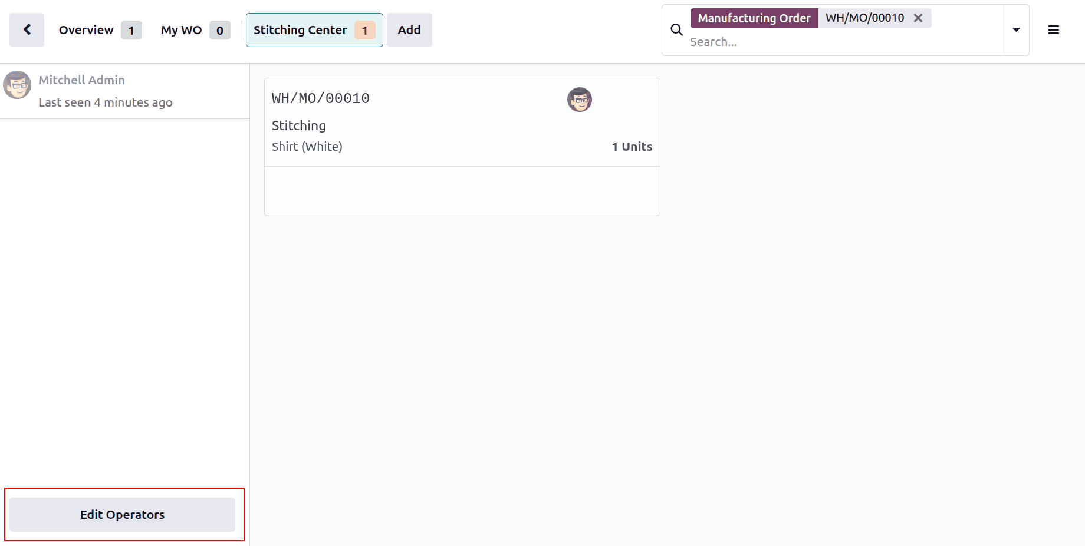Click the My WO count badge 0
This screenshot has width=1085, height=546.
(x=220, y=30)
